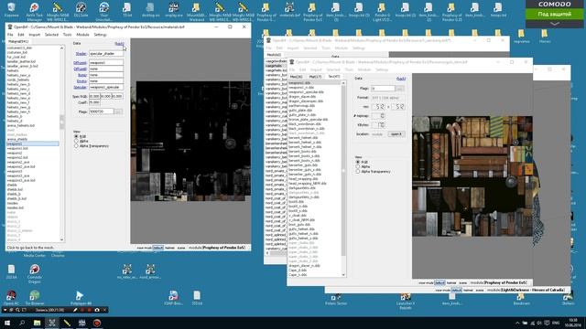Image resolution: width=586 pixels, height=329 pixels.
Task: Open the Comodo Dragon desktop shortcut
Action: [35, 273]
